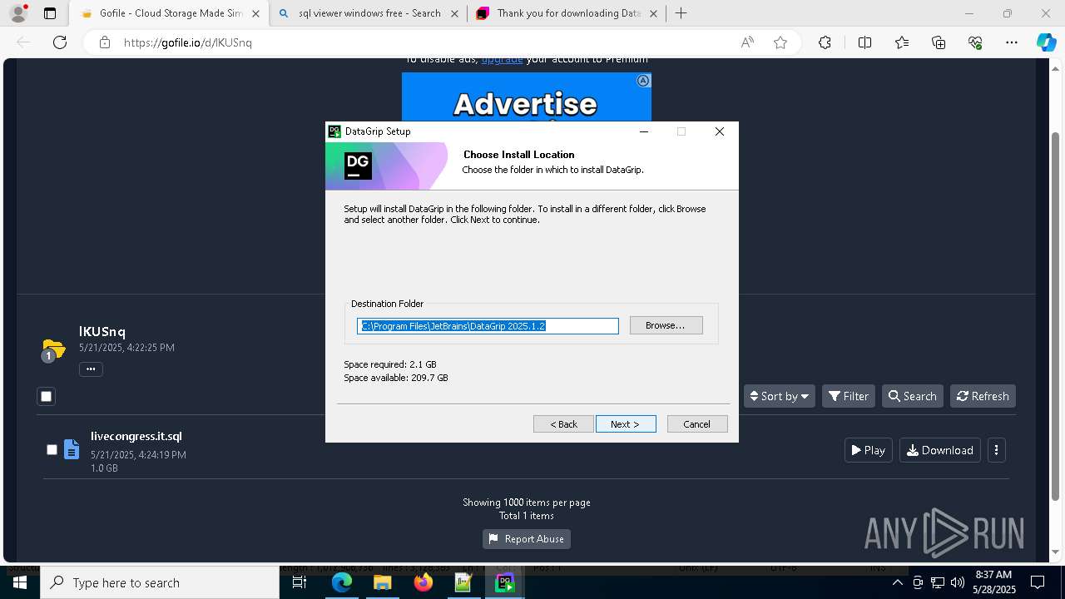Viewport: 1065px width, 599px height.
Task: Close the Thank you for downloading tab
Action: (x=653, y=13)
